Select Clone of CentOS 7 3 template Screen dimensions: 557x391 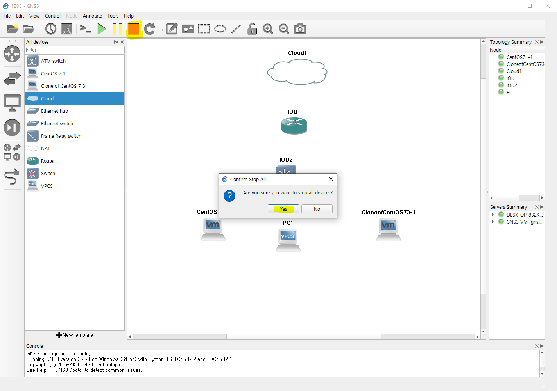click(75, 86)
